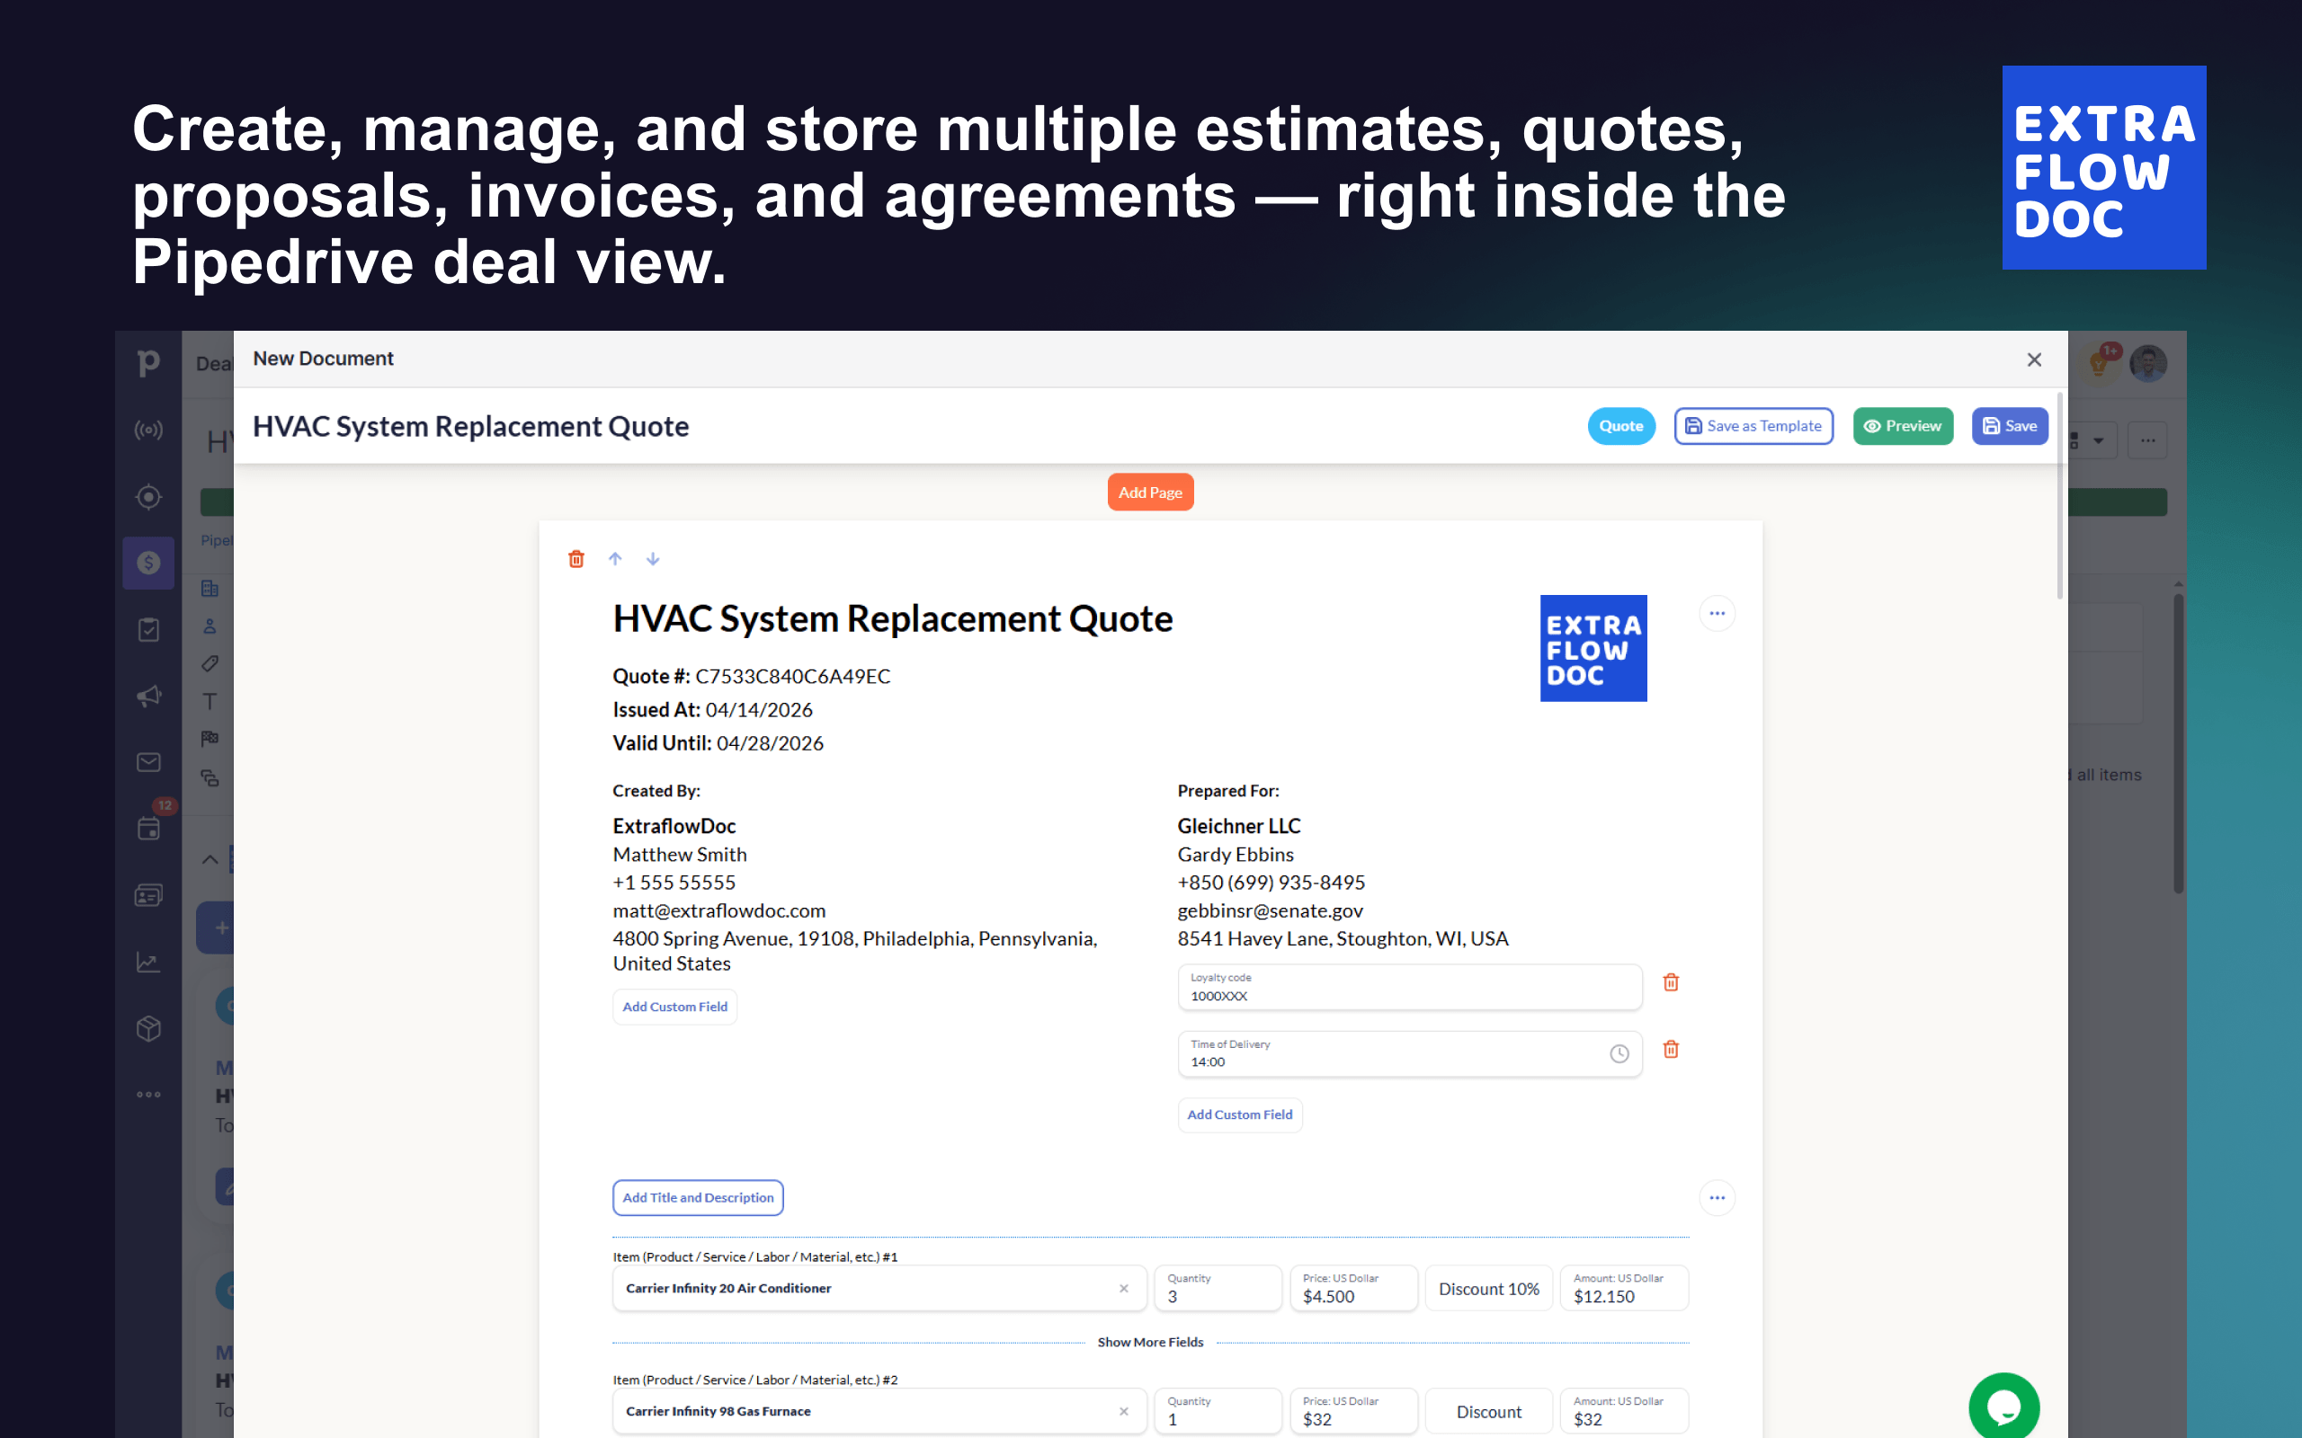Click the dialog vertical scrollbar

(2059, 494)
